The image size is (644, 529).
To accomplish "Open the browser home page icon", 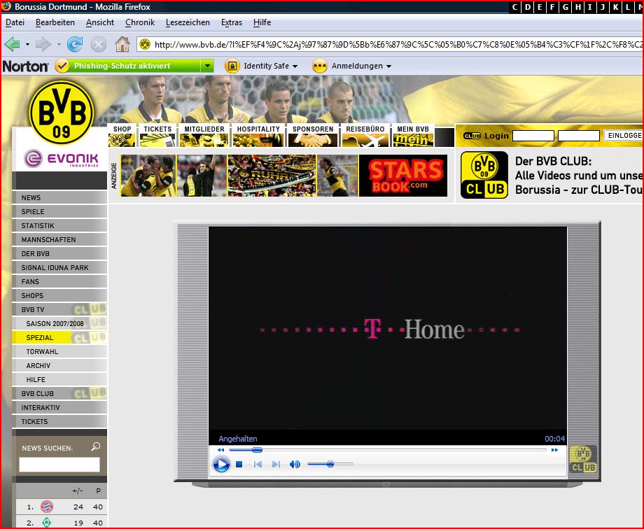I will 122,44.
